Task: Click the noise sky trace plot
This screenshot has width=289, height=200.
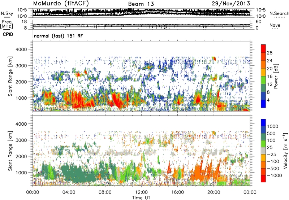Action: click(141, 13)
